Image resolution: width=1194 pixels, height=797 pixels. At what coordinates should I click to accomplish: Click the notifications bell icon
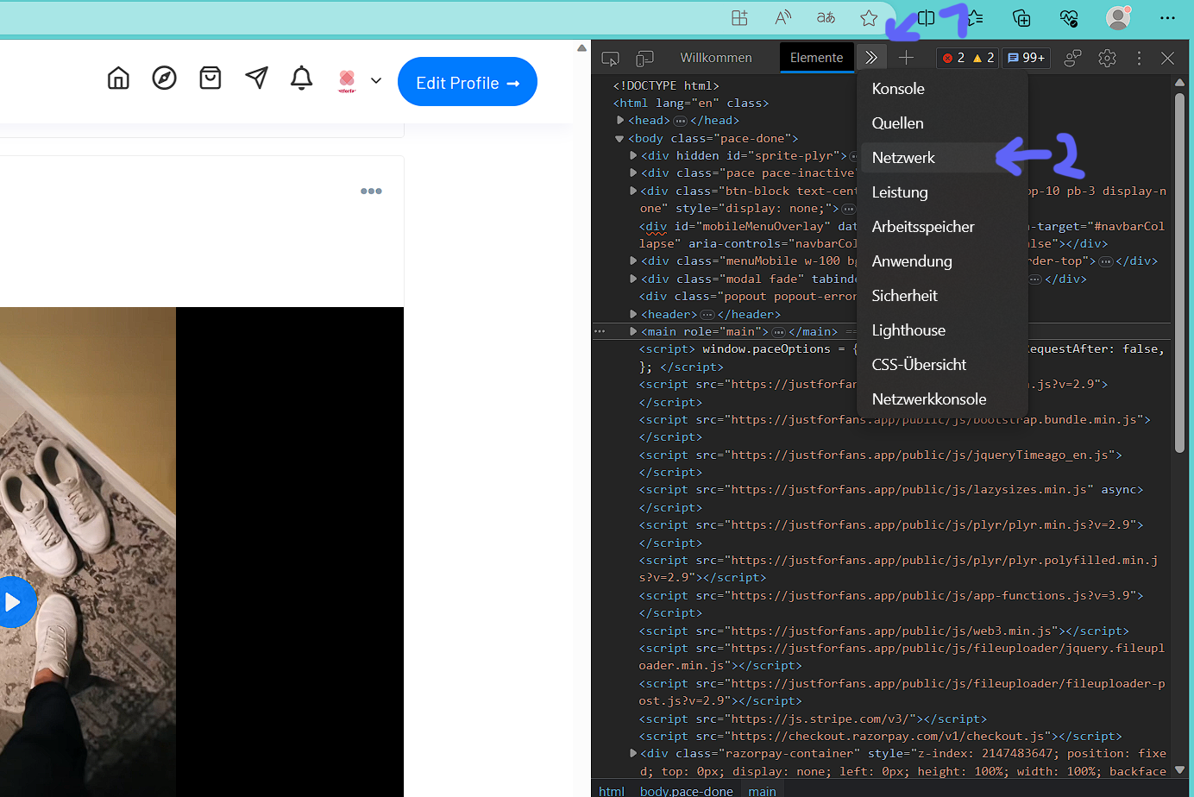point(301,78)
